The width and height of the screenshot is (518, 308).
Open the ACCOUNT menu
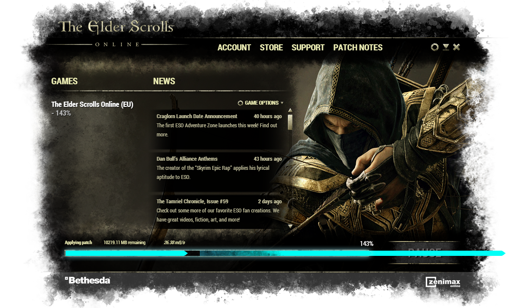tap(234, 47)
